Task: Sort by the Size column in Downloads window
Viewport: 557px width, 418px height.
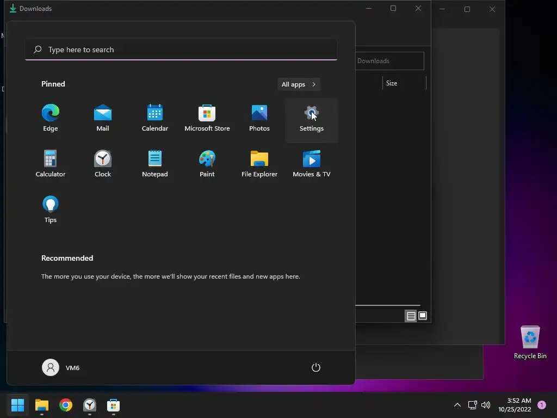Action: pyautogui.click(x=404, y=83)
